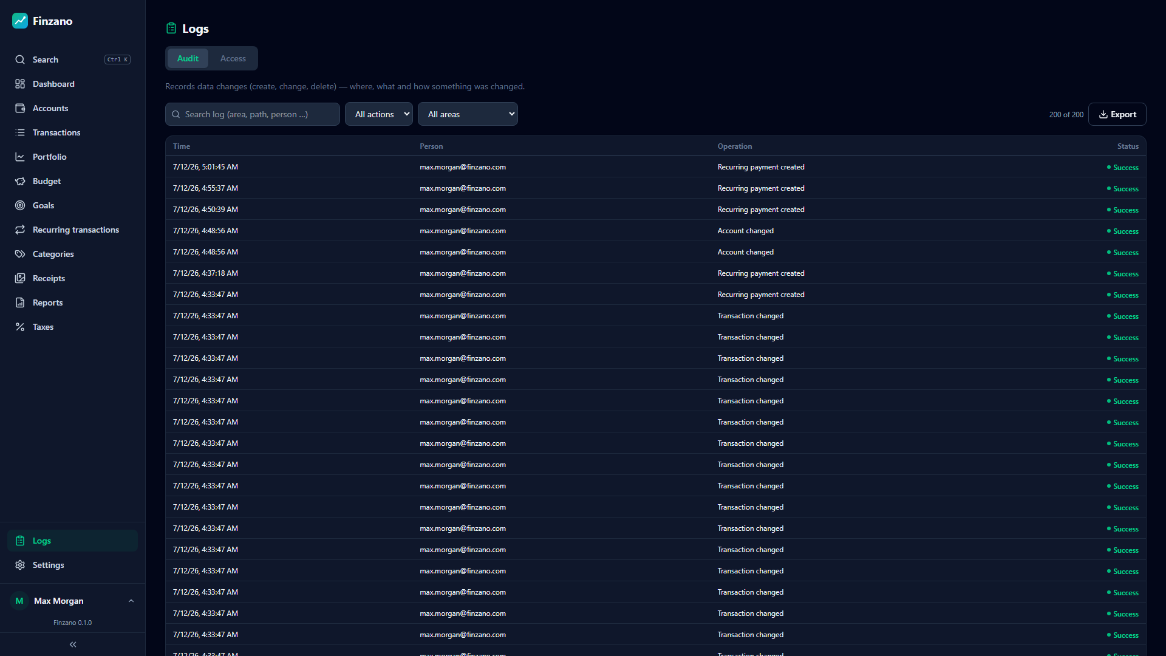Switch to the Audit tab
The image size is (1166, 656).
(188, 58)
